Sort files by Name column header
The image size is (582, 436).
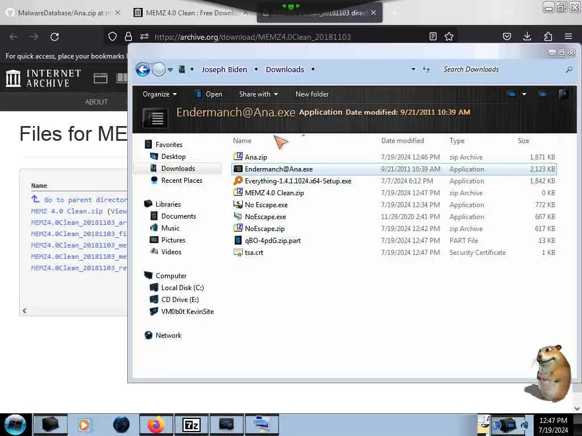[x=242, y=141]
